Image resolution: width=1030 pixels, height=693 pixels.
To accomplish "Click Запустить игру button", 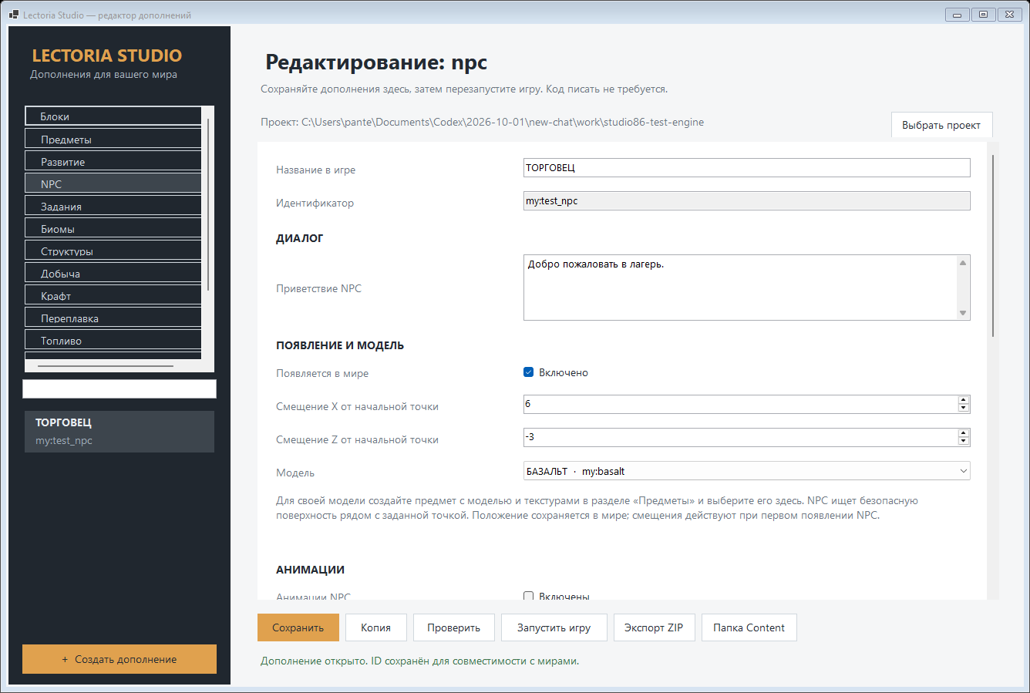I will click(554, 627).
